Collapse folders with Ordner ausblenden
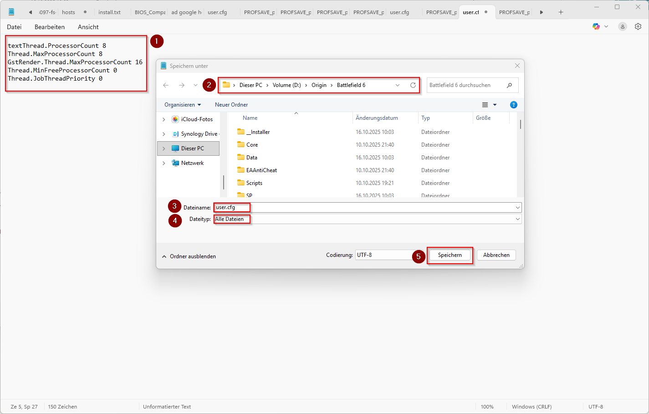The image size is (649, 414). [189, 256]
